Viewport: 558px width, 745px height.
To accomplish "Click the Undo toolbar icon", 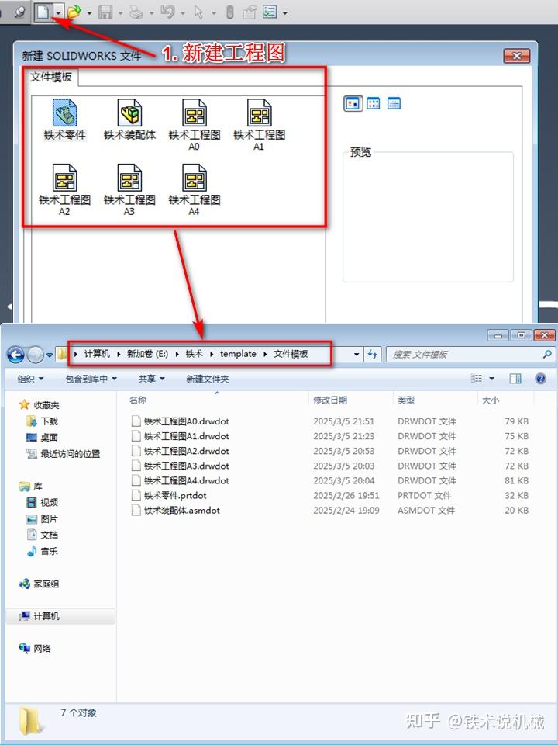I will tap(167, 12).
